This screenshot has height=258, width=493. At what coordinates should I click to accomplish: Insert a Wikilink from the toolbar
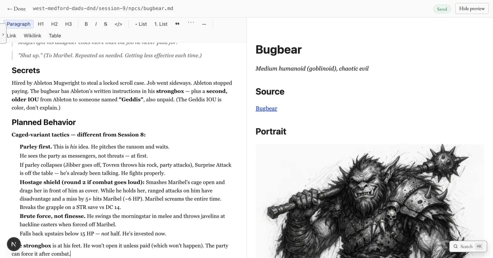pyautogui.click(x=32, y=36)
